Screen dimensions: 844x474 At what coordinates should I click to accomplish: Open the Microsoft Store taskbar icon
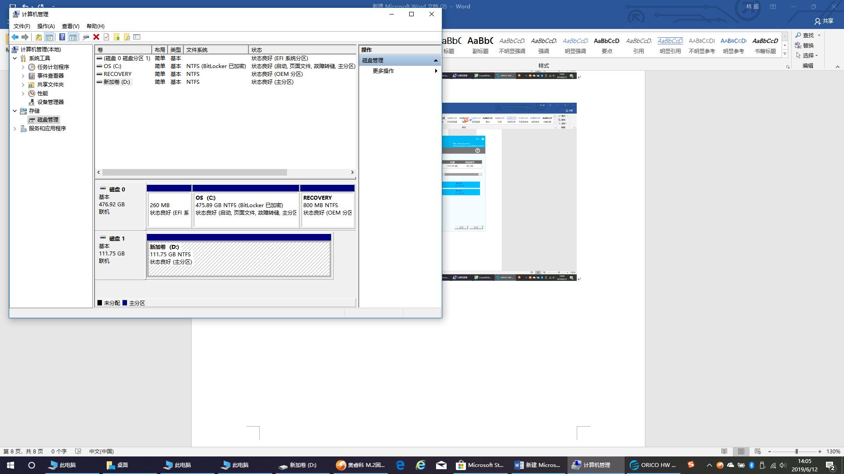[x=480, y=465]
